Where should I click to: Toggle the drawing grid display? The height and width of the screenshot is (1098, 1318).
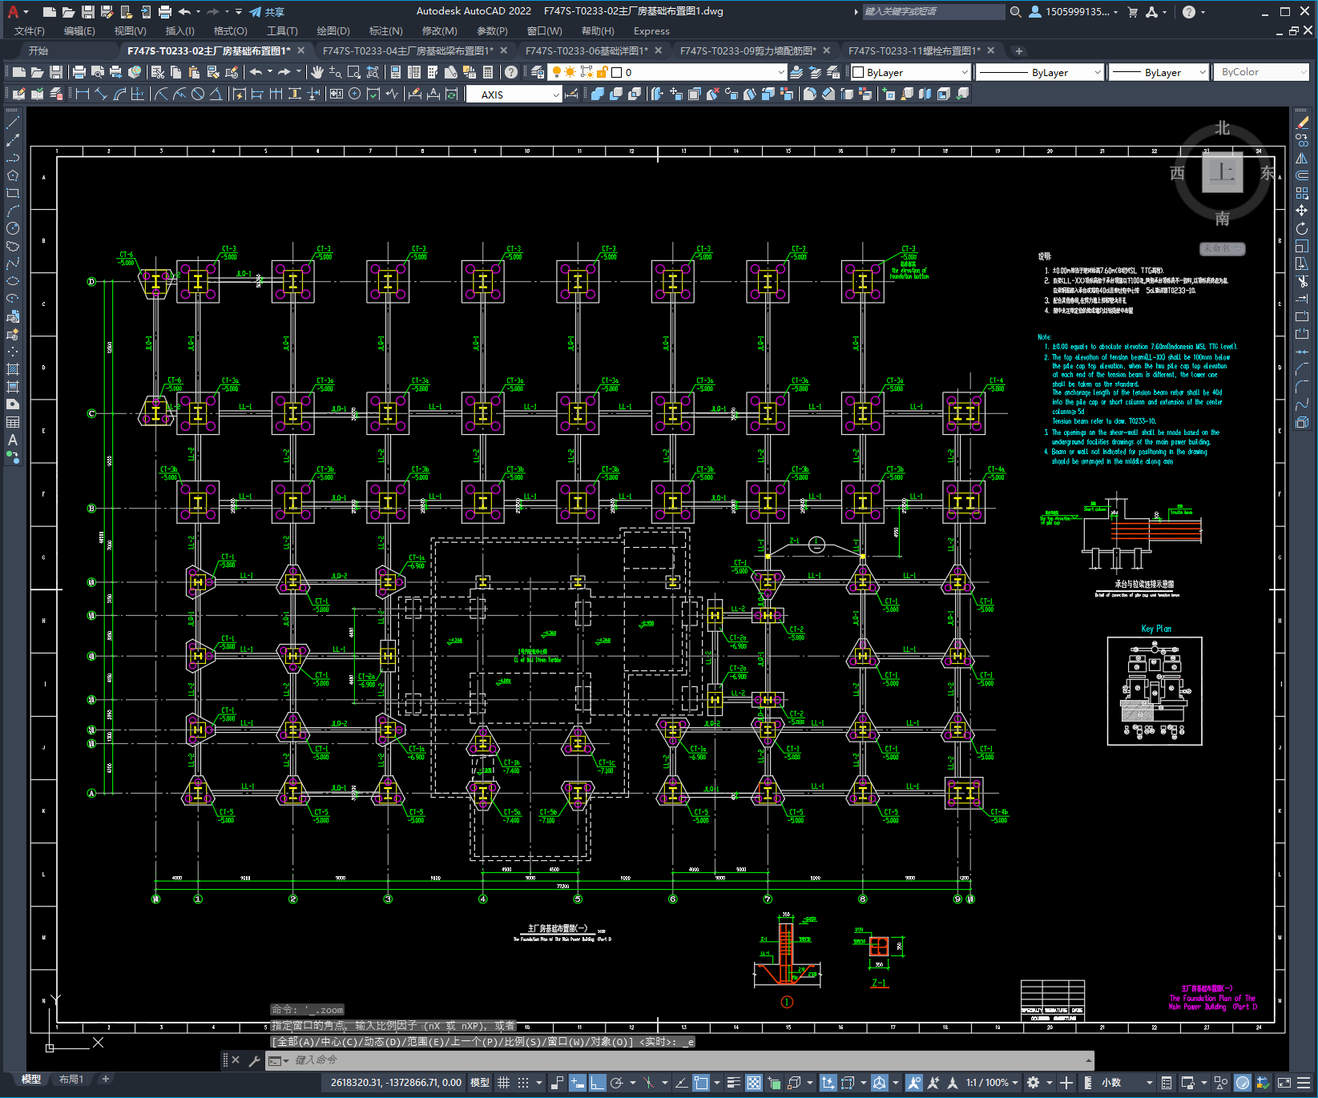coord(503,1083)
